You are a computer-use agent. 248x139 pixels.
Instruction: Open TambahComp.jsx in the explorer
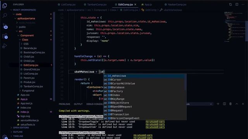pos(33,86)
